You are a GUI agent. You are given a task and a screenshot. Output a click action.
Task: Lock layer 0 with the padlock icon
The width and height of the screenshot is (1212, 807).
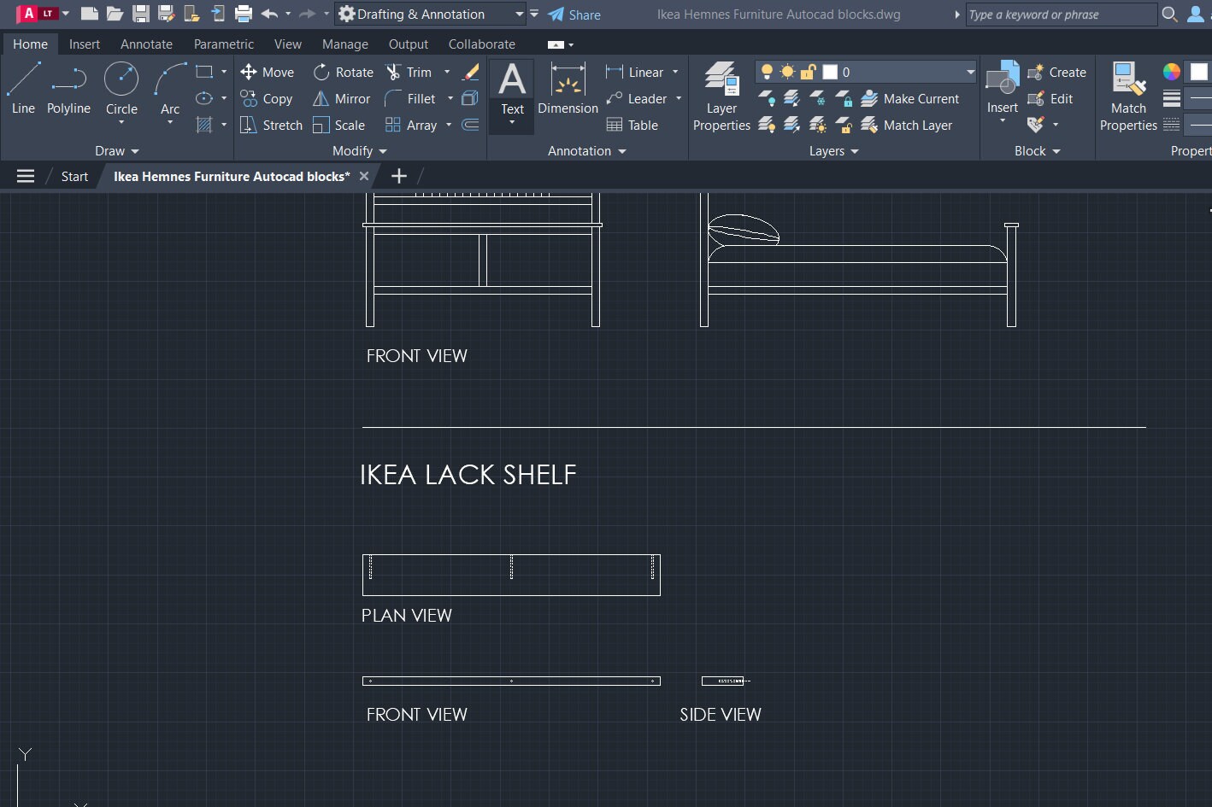click(x=806, y=72)
